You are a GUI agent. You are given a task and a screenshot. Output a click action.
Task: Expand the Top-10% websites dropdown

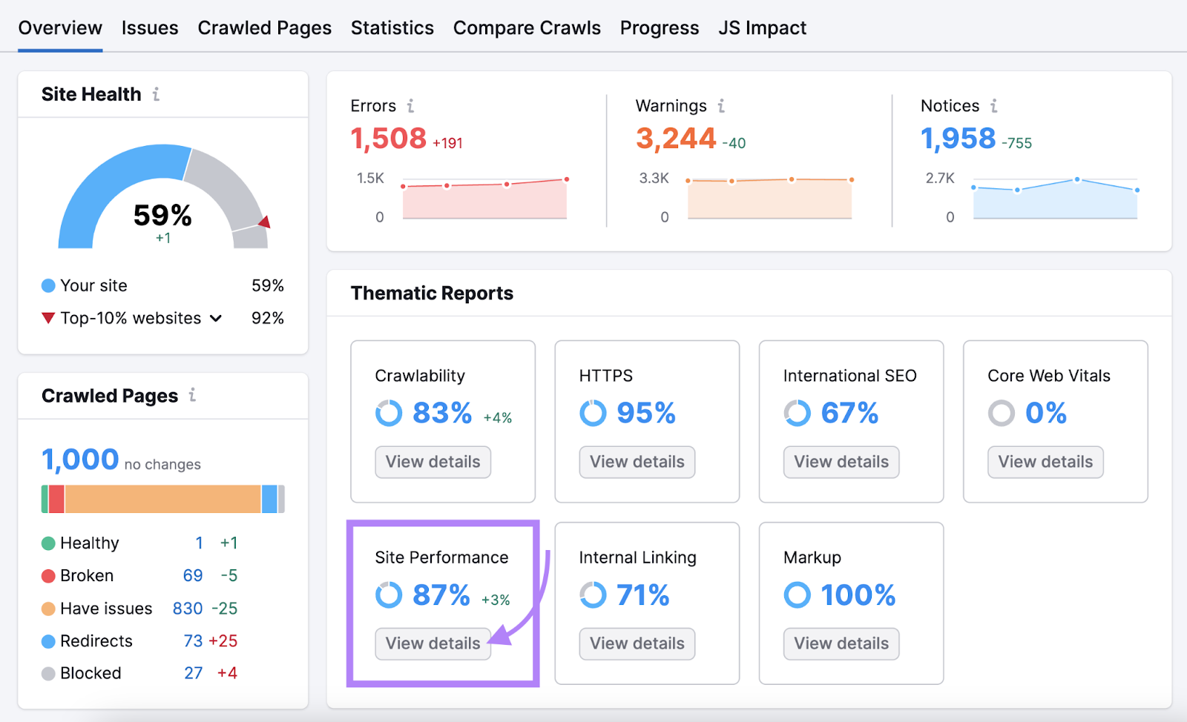[216, 318]
